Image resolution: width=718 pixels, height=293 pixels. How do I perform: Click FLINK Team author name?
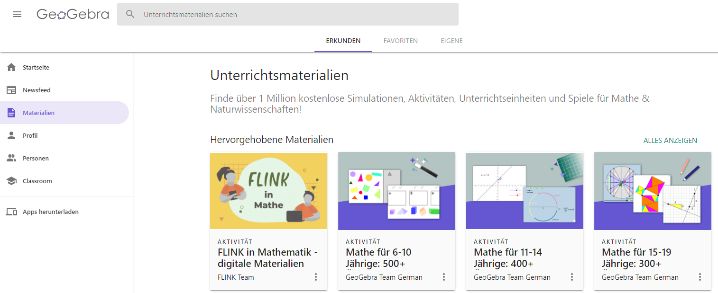pos(236,277)
